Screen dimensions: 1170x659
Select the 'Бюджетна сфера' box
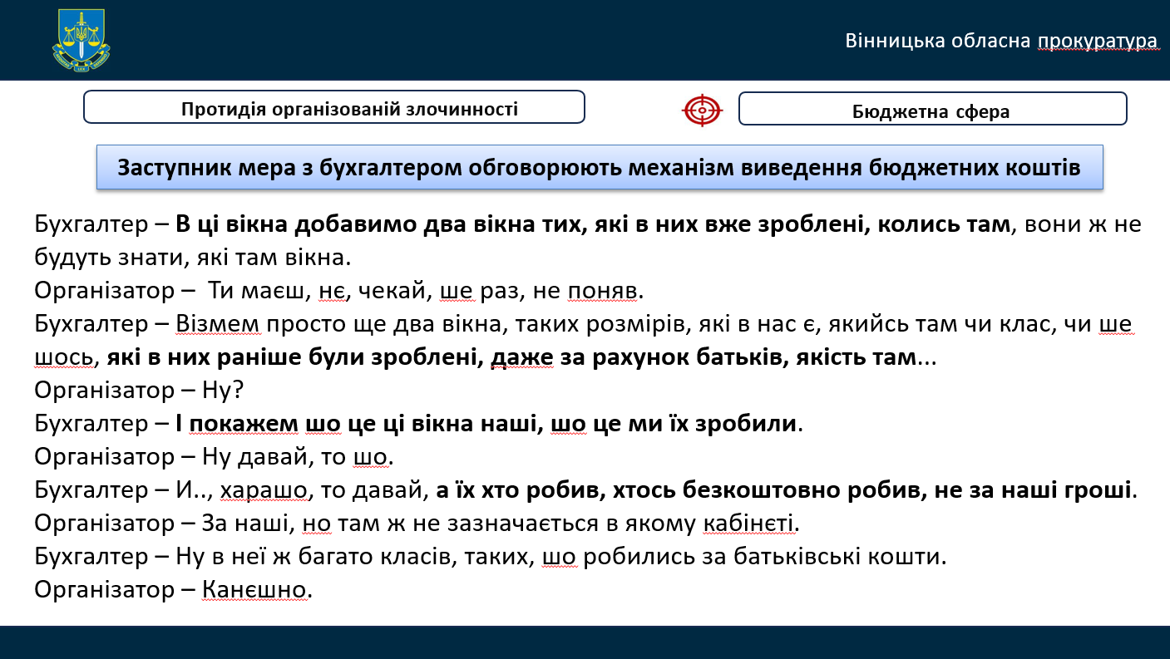[x=931, y=111]
